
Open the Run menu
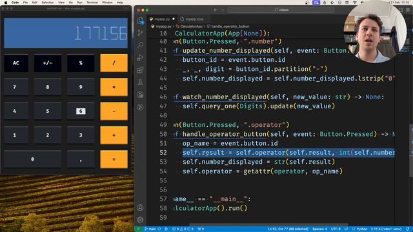point(79,3)
